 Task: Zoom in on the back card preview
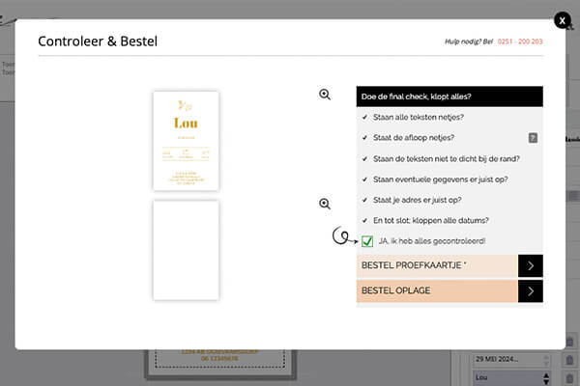click(325, 204)
